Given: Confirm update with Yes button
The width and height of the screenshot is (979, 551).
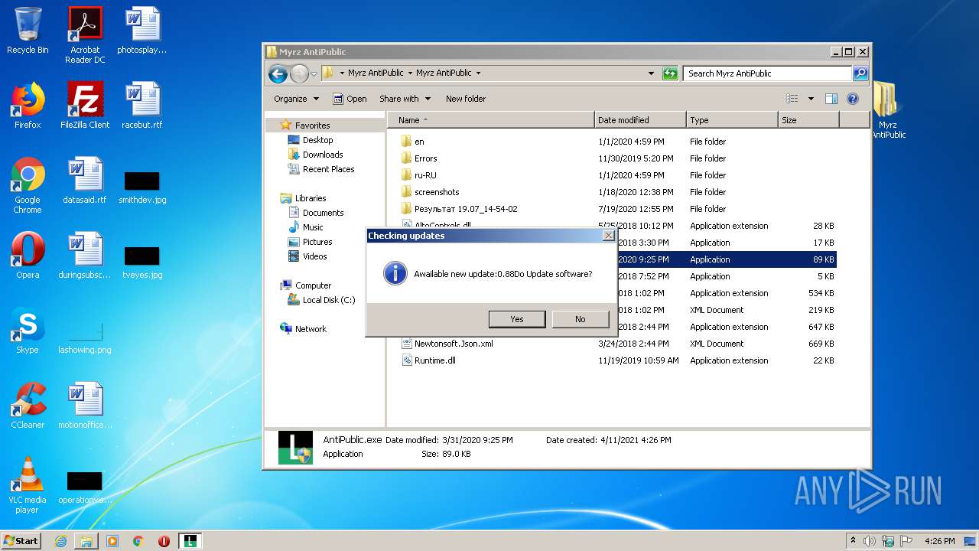Looking at the screenshot, I should (x=517, y=319).
